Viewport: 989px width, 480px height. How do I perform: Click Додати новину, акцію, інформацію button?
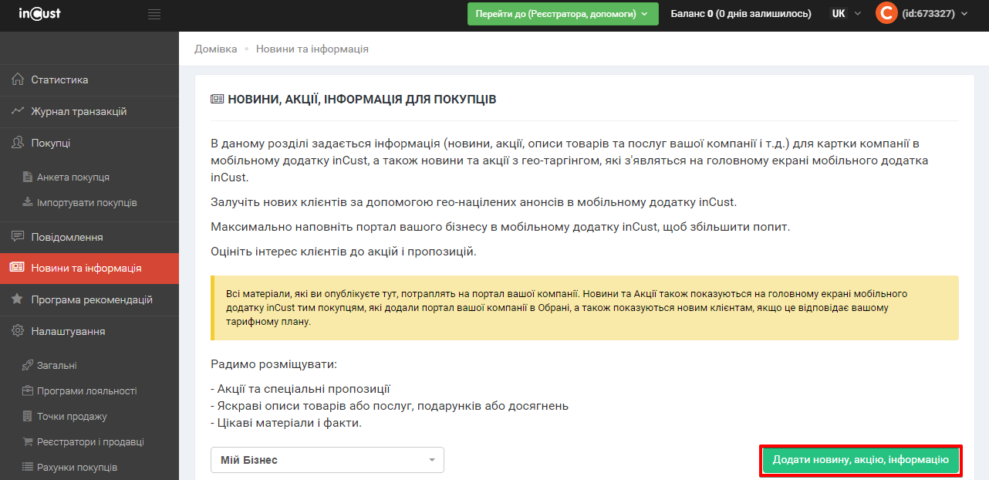click(x=860, y=460)
